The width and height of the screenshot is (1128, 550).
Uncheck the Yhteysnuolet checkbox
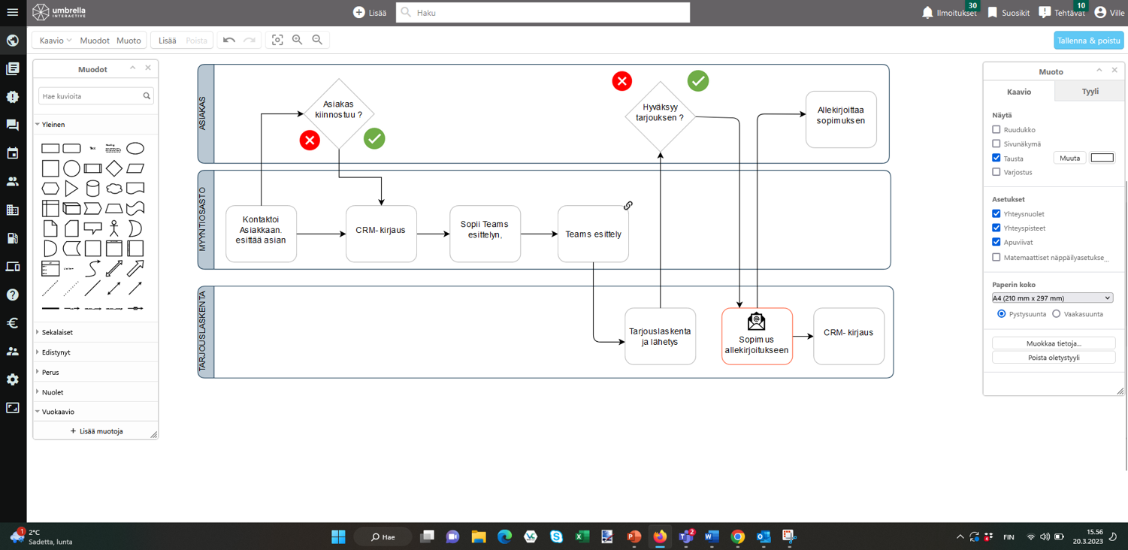tap(996, 214)
